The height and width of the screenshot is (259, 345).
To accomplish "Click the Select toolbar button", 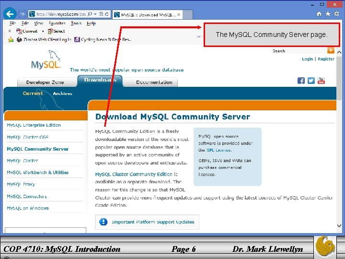I will coord(56,31).
